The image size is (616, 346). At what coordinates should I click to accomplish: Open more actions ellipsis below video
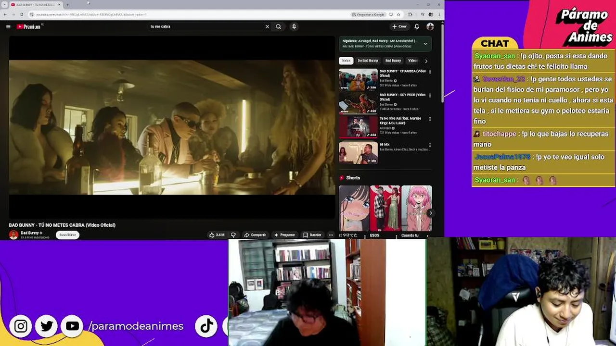tap(331, 235)
